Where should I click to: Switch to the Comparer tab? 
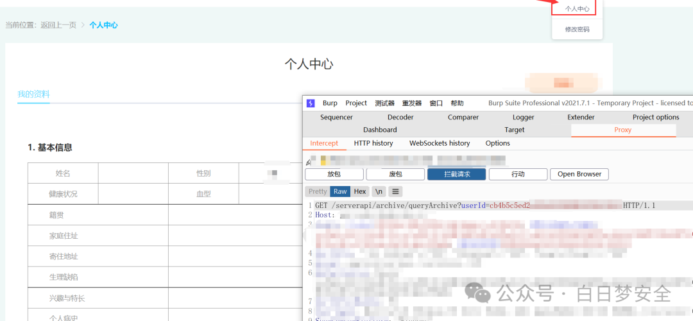point(463,117)
